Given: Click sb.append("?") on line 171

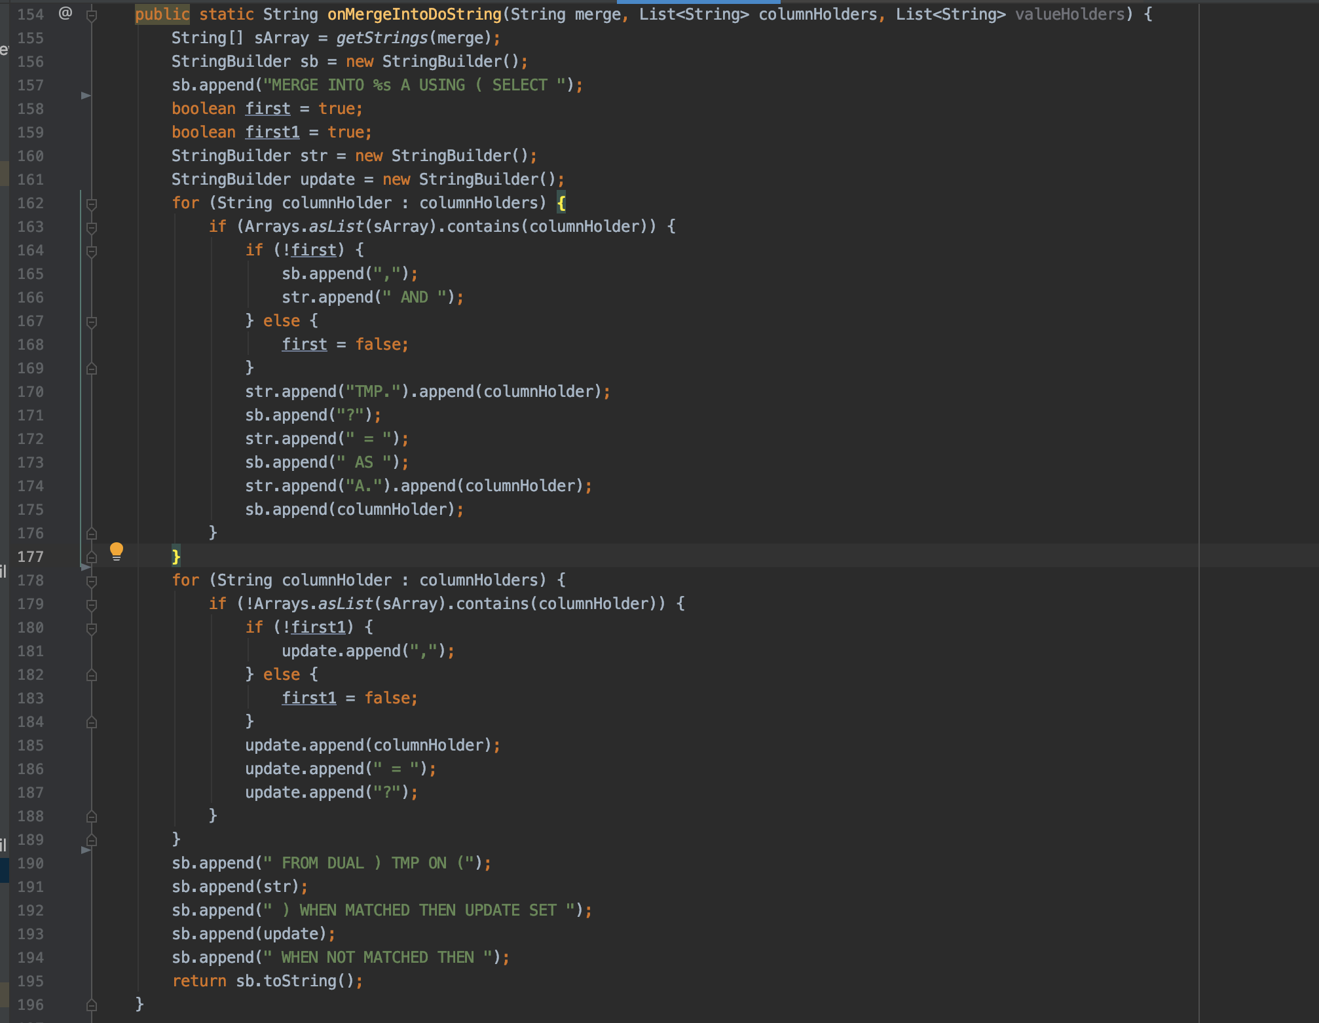Looking at the screenshot, I should click(x=308, y=415).
